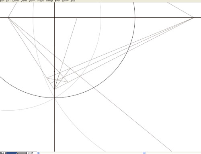Open the Edit menu
This screenshot has height=154, width=201.
click(x=8, y=1)
